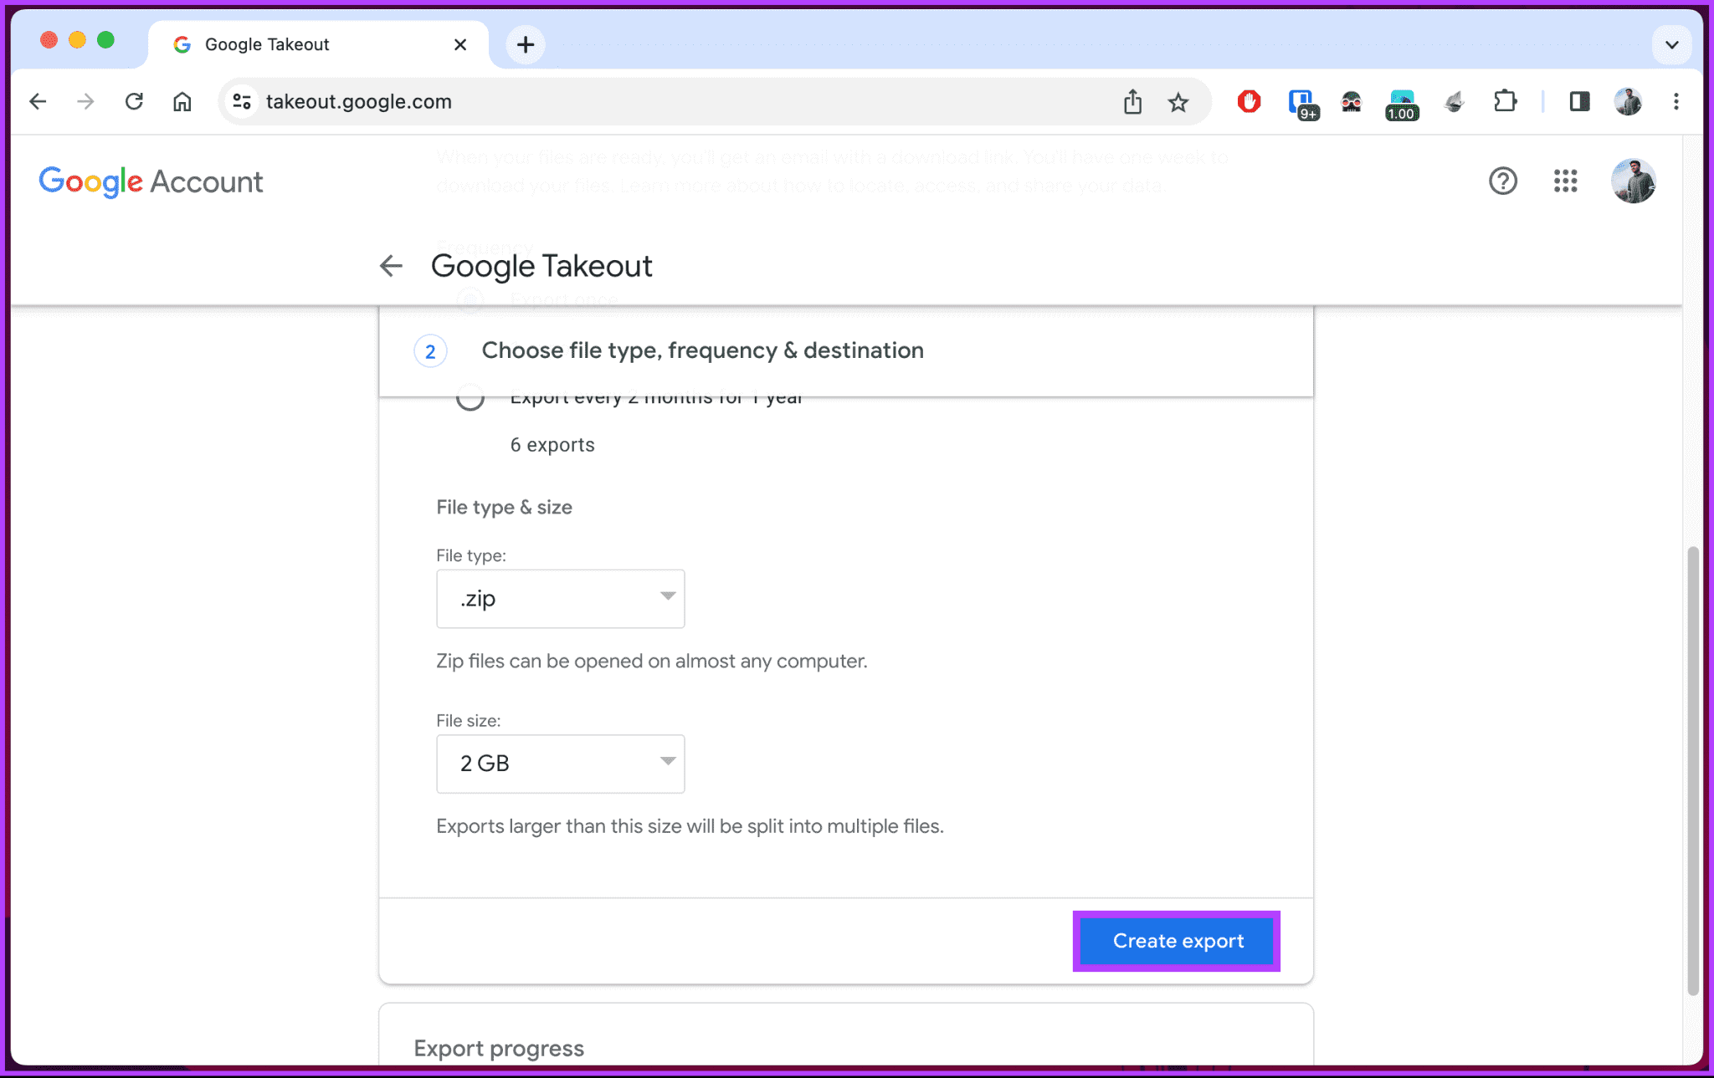The height and width of the screenshot is (1078, 1714).
Task: Click 'Zip files can be opened' description
Action: [651, 661]
